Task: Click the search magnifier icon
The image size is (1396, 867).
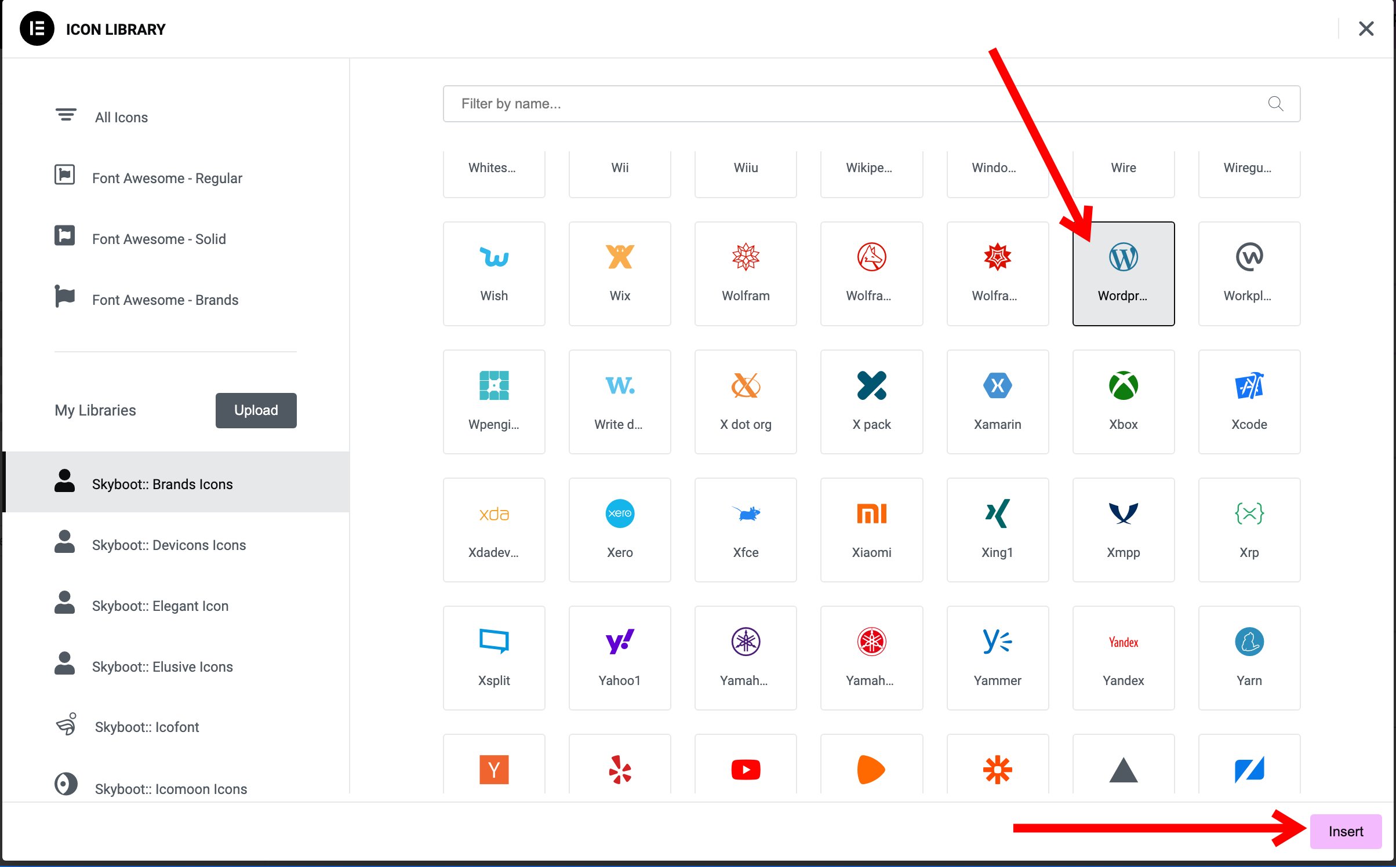Action: click(x=1275, y=104)
